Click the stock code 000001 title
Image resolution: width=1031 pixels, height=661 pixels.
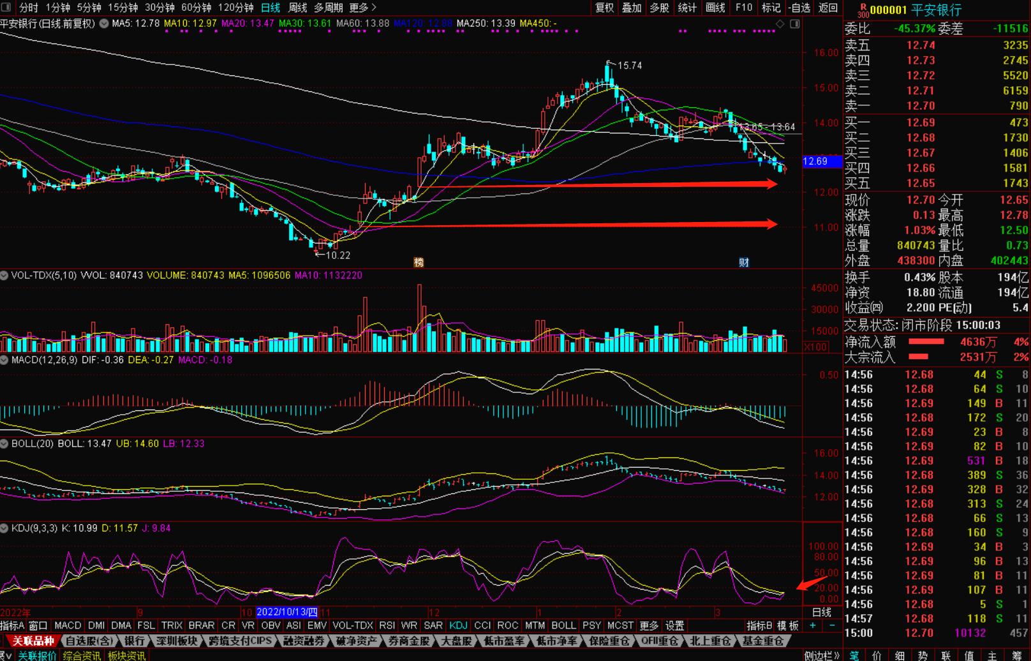(888, 10)
